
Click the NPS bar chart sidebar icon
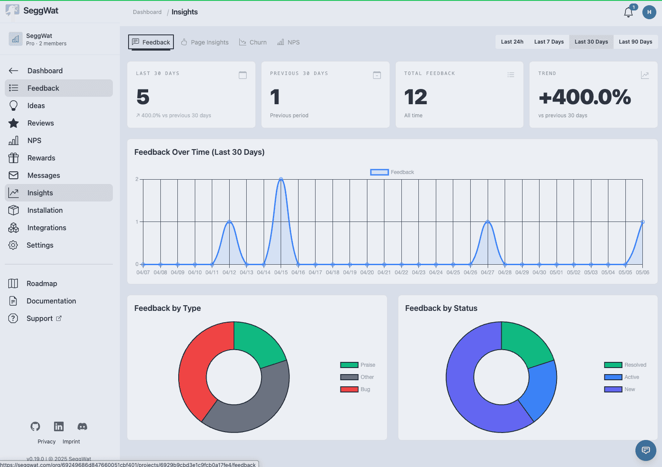14,140
